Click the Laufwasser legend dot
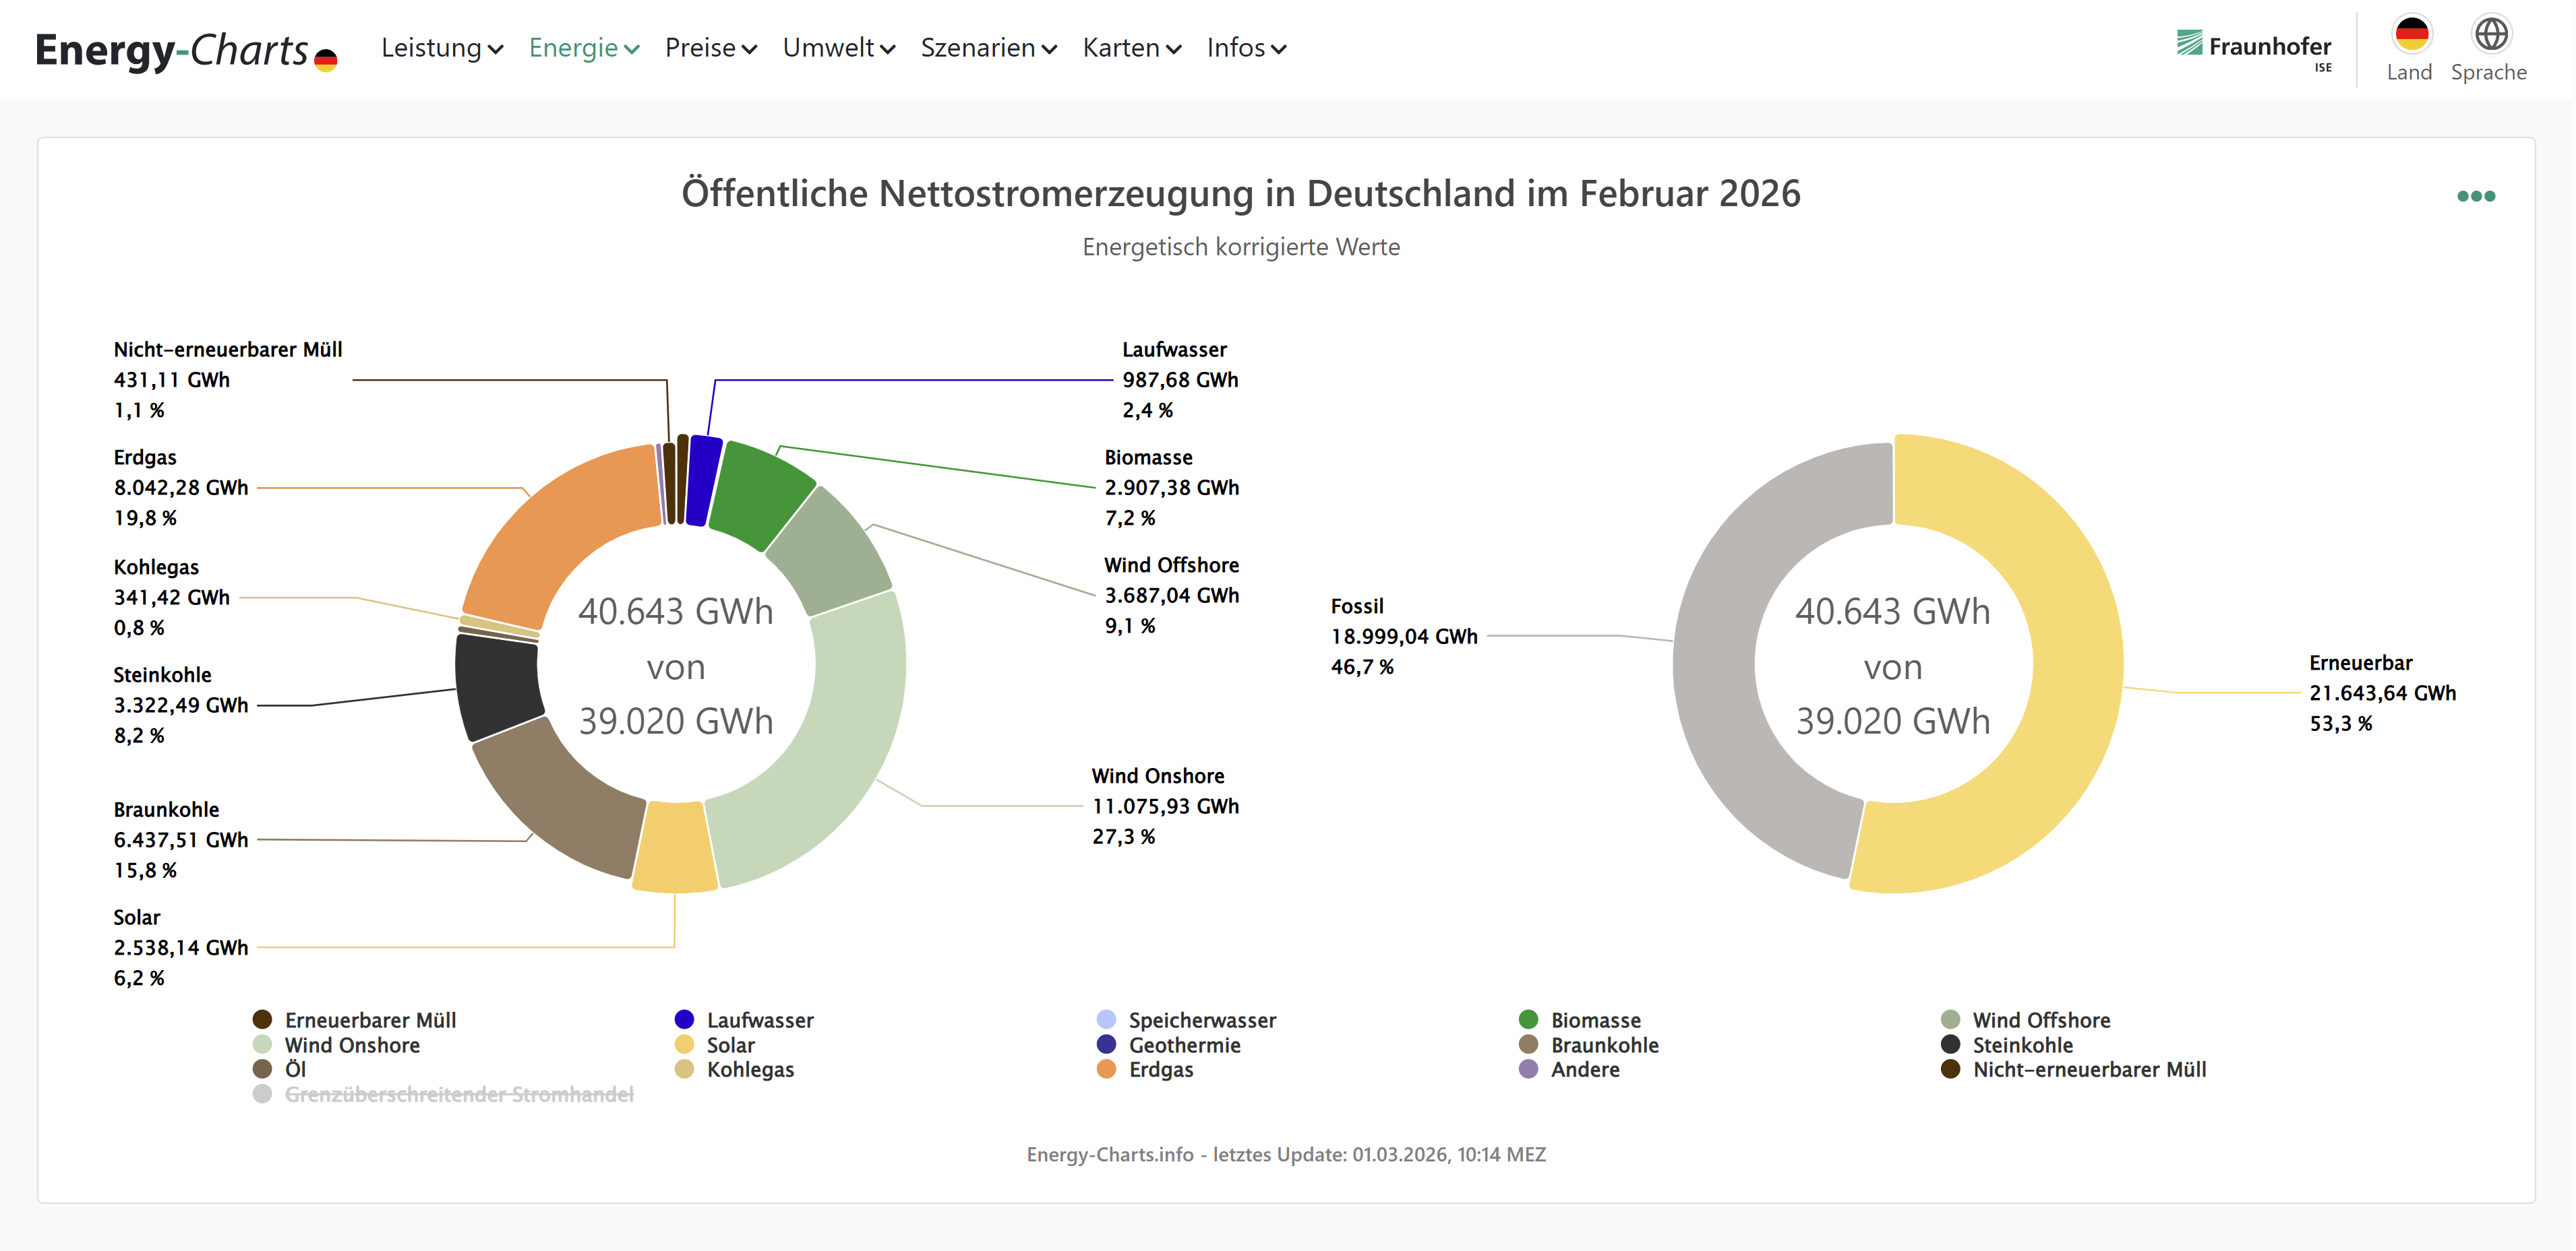The height and width of the screenshot is (1251, 2576). [684, 1019]
